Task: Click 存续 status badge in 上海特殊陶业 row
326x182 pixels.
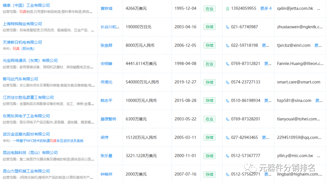Action: 209,27
